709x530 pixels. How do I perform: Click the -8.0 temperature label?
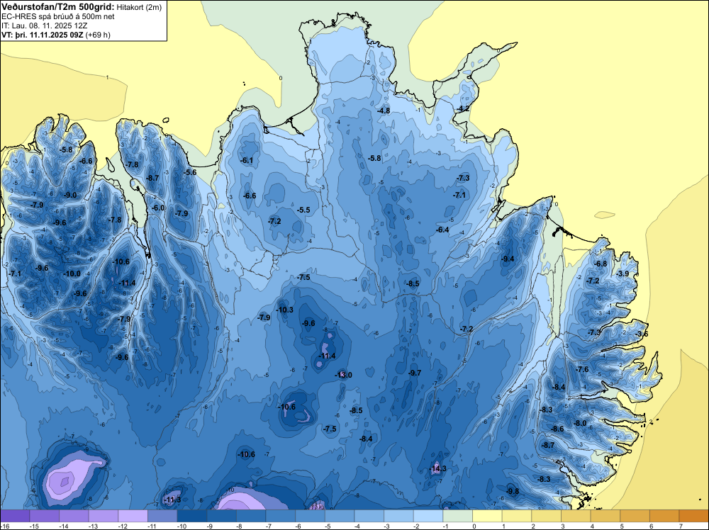[580, 424]
